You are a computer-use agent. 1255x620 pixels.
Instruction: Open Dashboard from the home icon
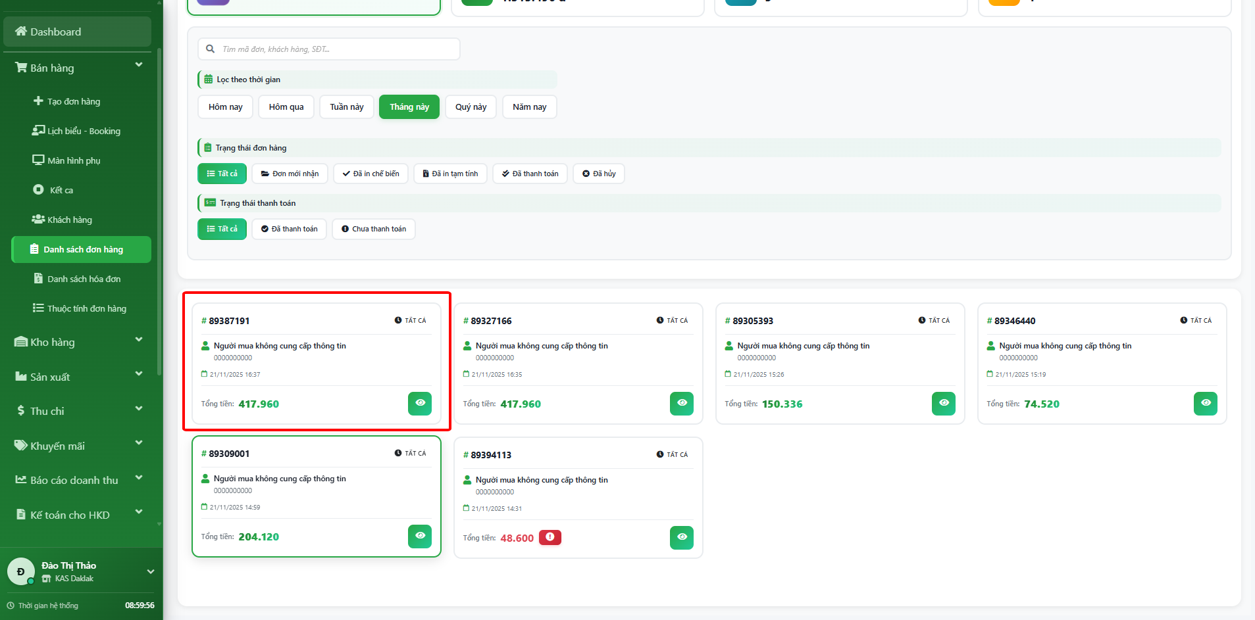point(21,32)
